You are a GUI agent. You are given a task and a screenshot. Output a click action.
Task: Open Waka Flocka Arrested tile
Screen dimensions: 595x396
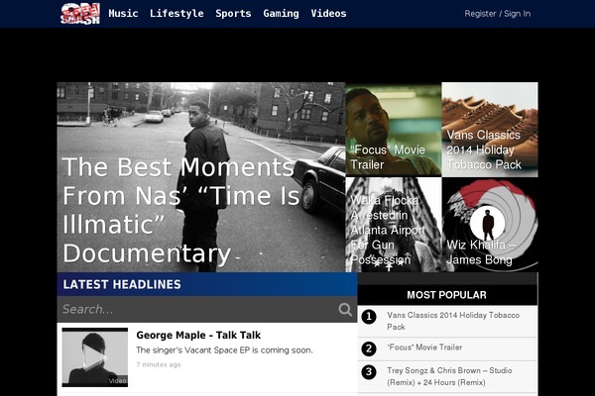394,225
